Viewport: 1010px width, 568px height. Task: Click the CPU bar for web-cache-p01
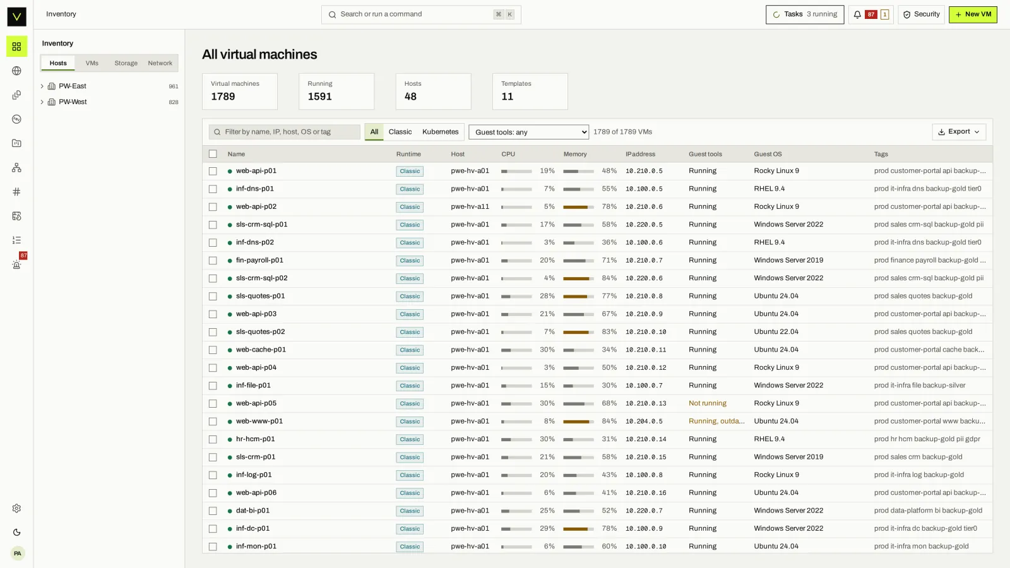(516, 350)
